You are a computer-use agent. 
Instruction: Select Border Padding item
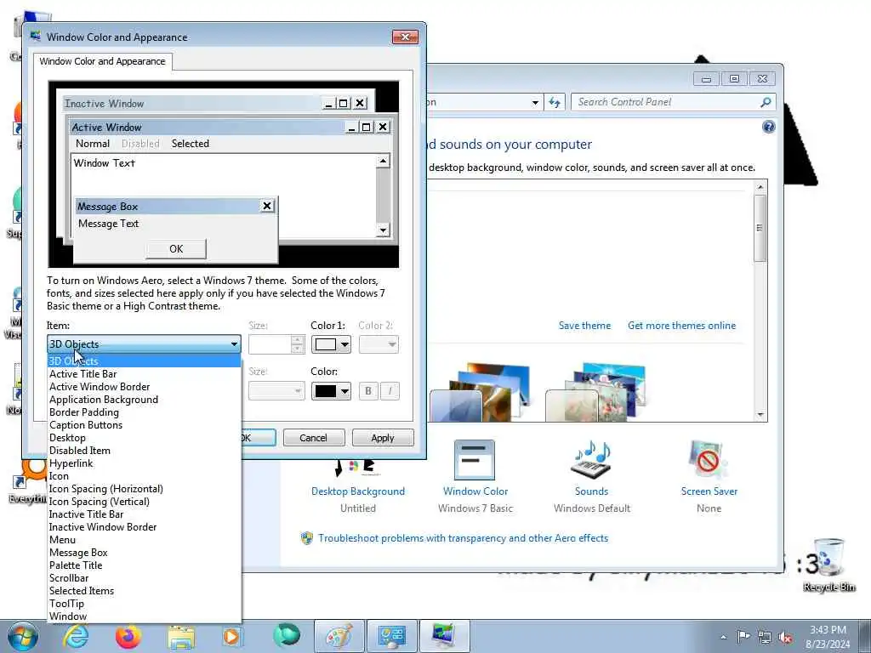tap(145, 412)
